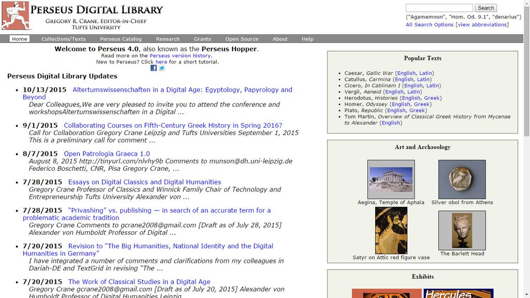The image size is (530, 298).
Task: Click the Search button
Action: [485, 8]
